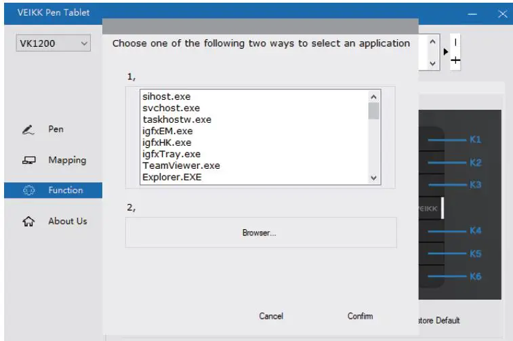The height and width of the screenshot is (341, 513).
Task: Click the process list scroll up arrow
Action: [373, 97]
